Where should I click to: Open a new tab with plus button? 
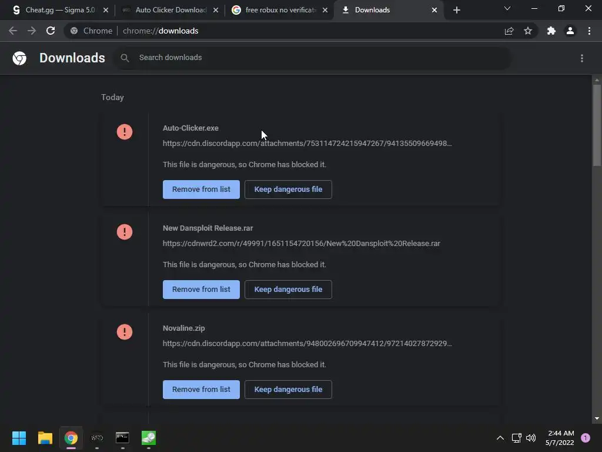(456, 10)
